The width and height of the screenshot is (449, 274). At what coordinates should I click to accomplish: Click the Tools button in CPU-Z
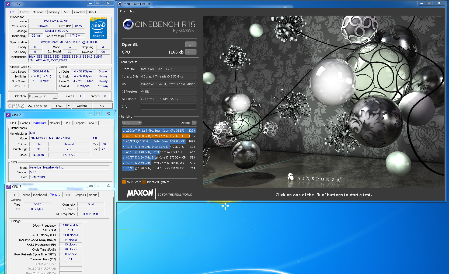(x=59, y=106)
